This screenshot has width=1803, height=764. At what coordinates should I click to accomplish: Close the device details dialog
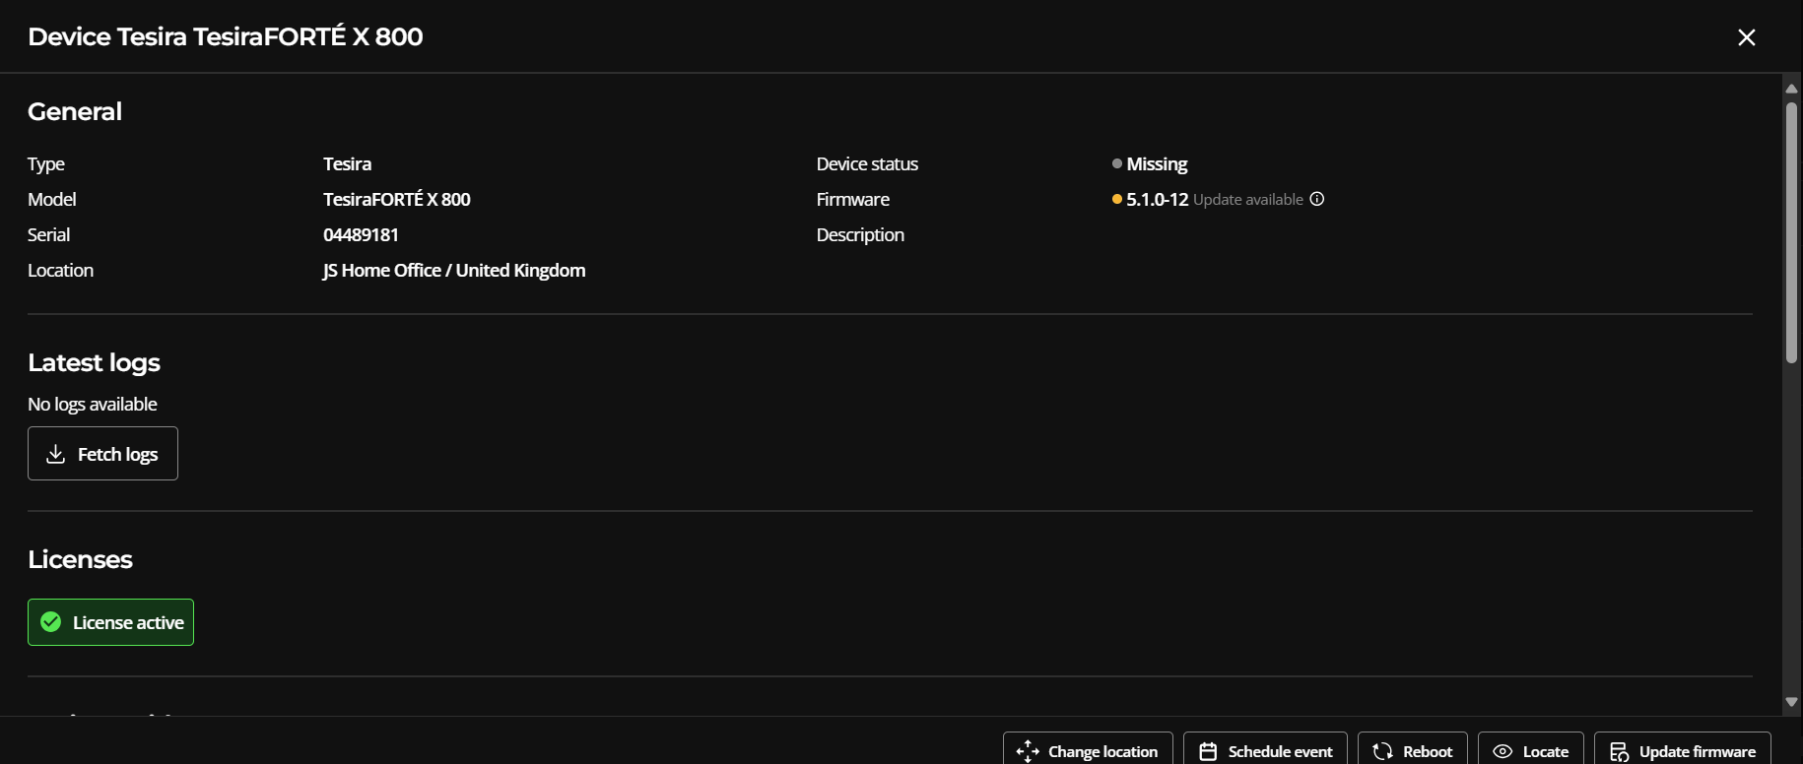click(1747, 37)
